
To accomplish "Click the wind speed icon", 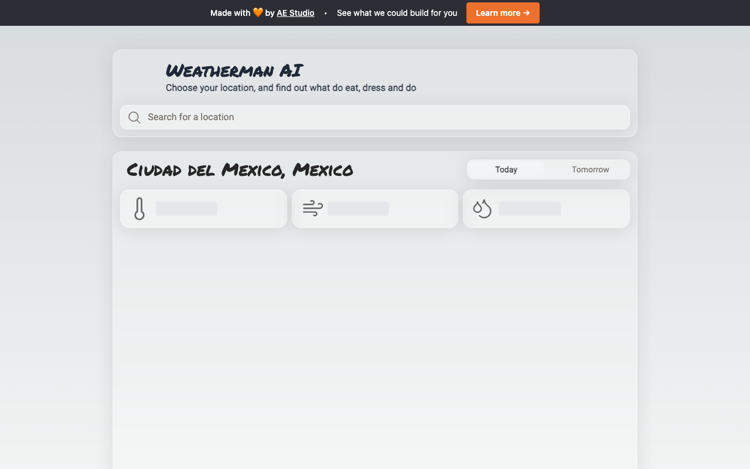I will 313,208.
